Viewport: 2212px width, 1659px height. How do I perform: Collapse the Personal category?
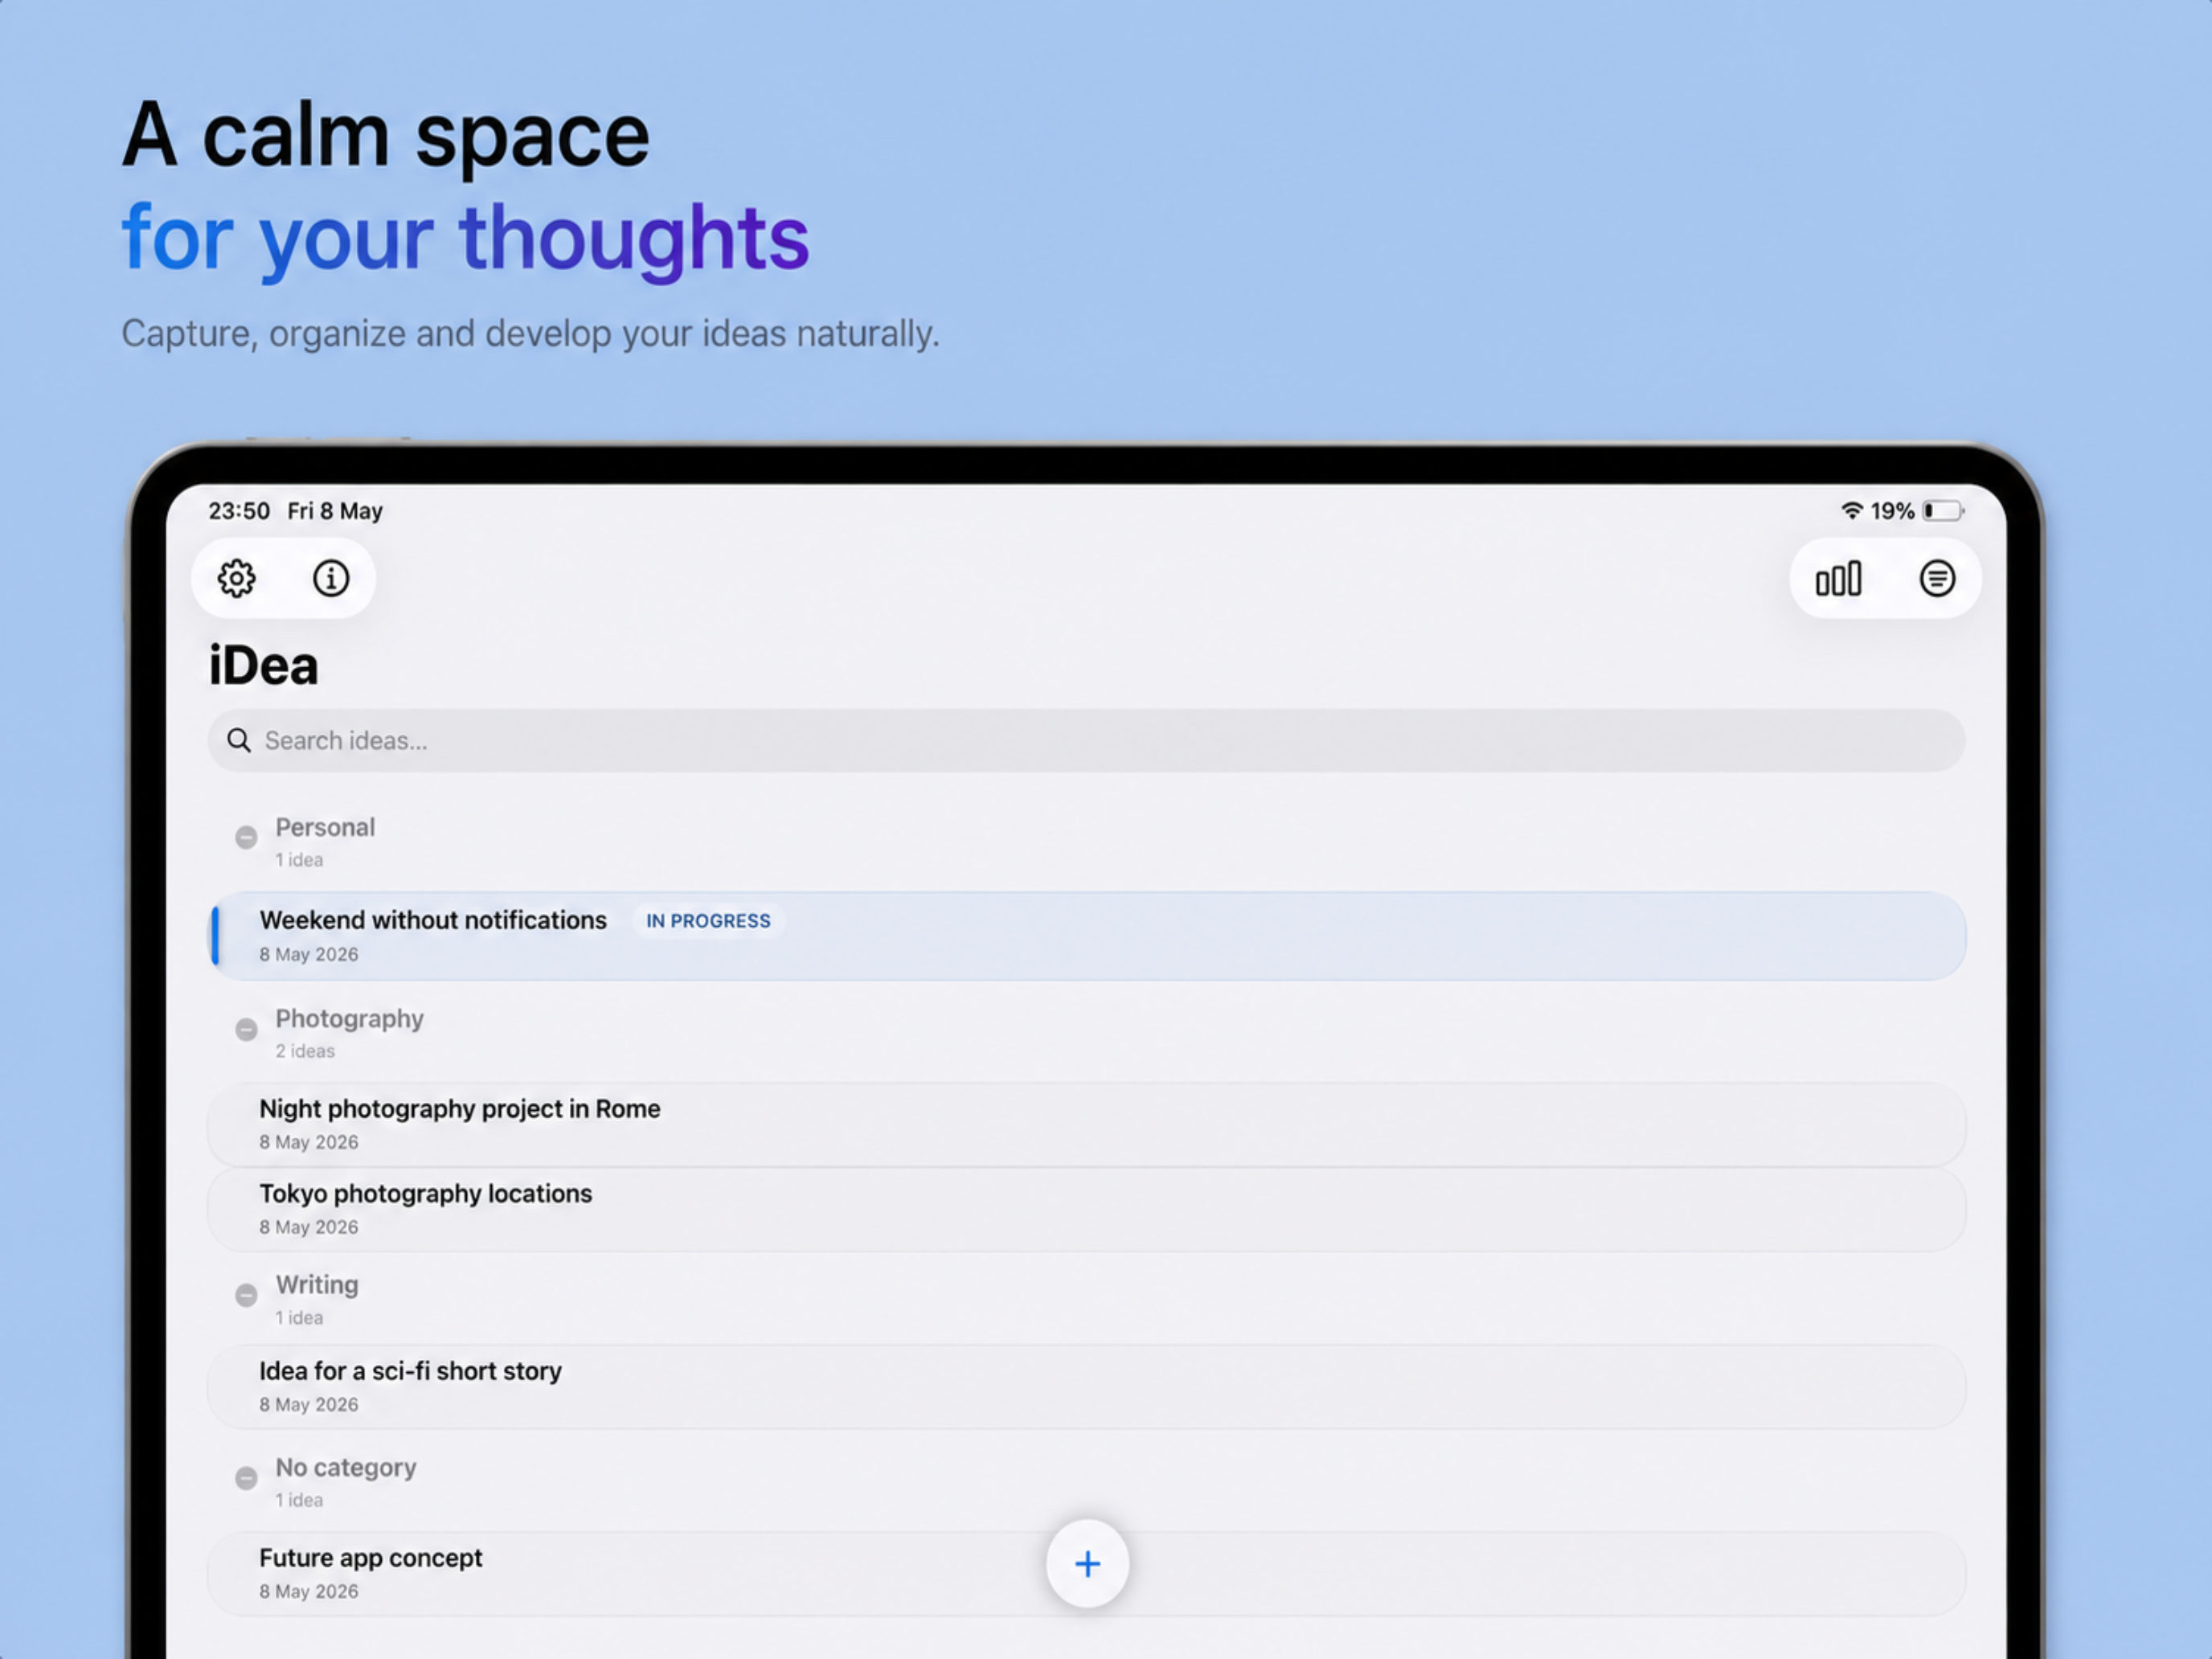(x=246, y=837)
